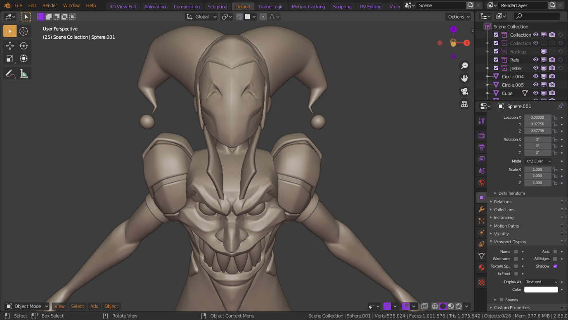Open the World properties tab
This screenshot has height=320, width=568.
(x=481, y=182)
